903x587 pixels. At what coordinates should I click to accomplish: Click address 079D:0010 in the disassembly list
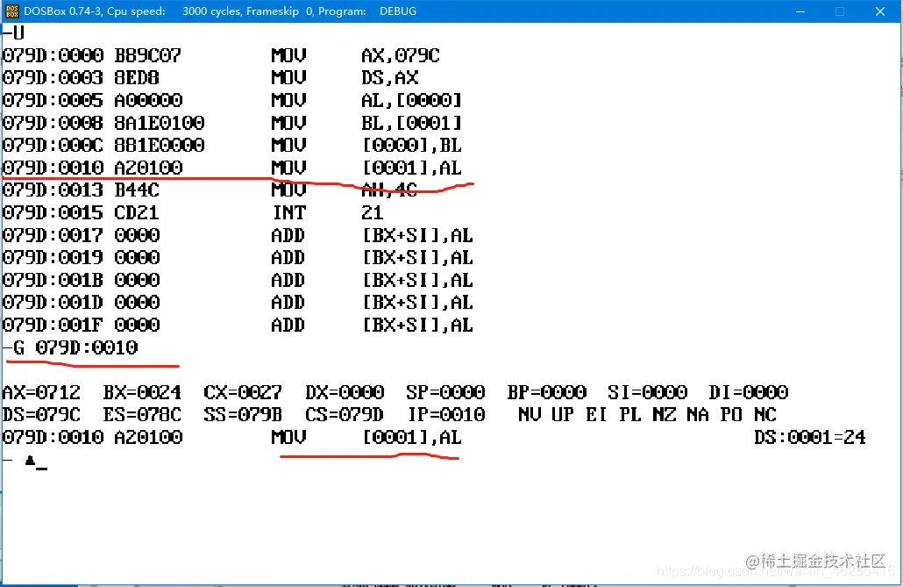53,168
